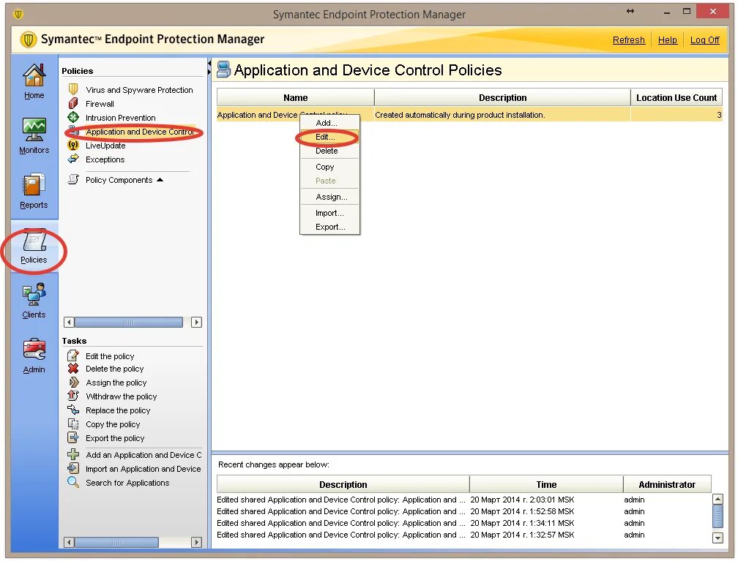The height and width of the screenshot is (561, 738).
Task: Select Virus and Spyware Protection policy type
Action: click(x=139, y=90)
